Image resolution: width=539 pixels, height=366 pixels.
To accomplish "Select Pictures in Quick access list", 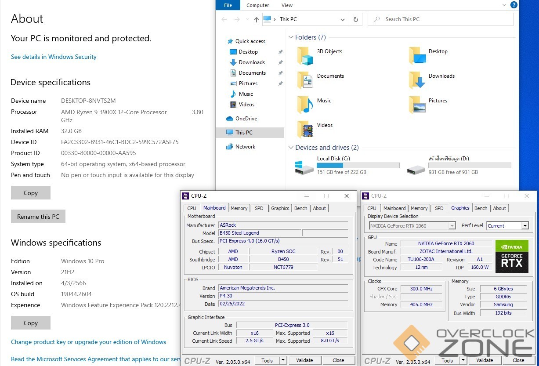I will 248,83.
